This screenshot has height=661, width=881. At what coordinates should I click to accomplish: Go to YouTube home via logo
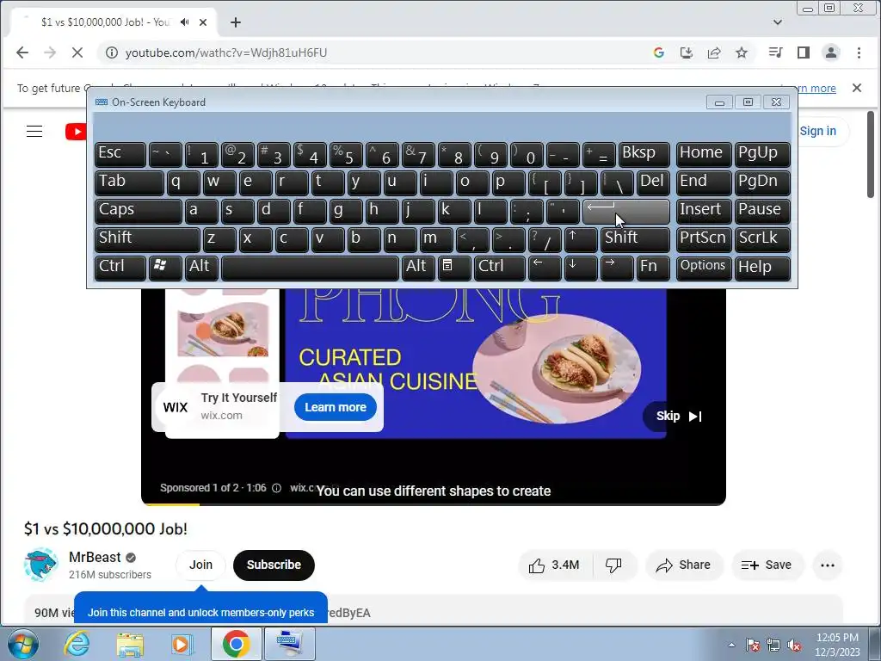(x=76, y=131)
